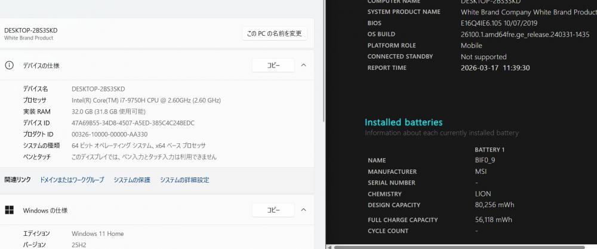Click the battery information subtitle text

click(x=442, y=133)
